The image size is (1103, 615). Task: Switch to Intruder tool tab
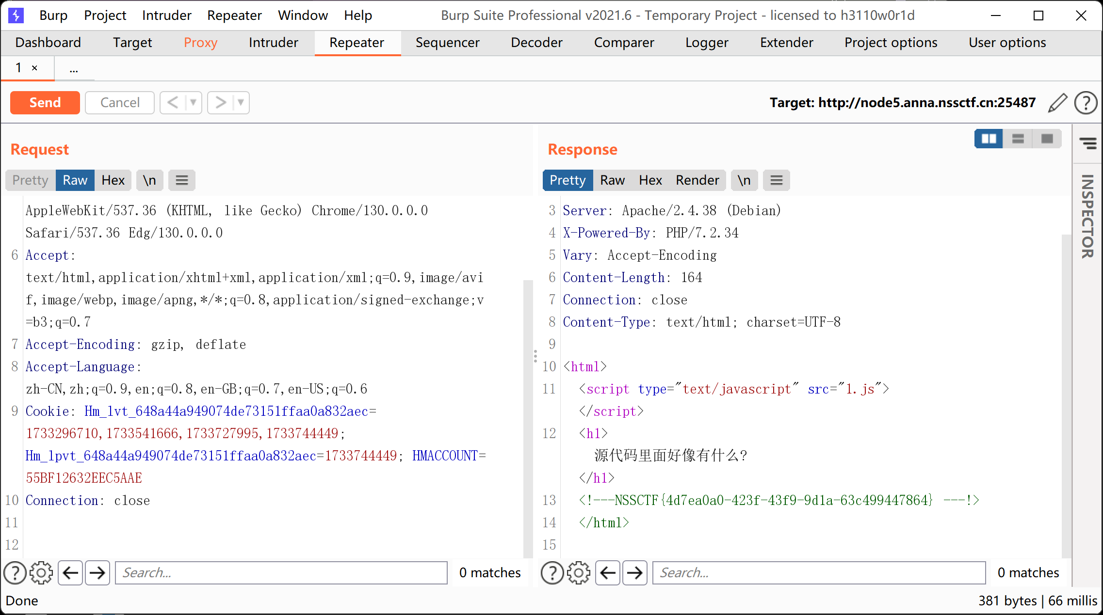[273, 43]
